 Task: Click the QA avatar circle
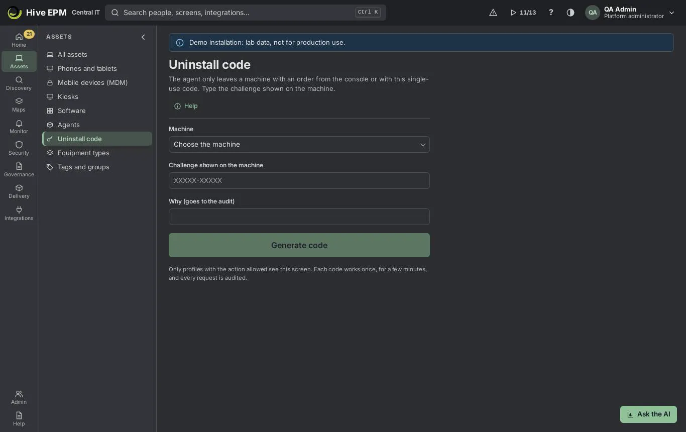(593, 13)
